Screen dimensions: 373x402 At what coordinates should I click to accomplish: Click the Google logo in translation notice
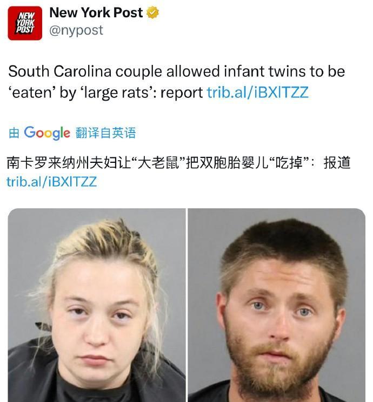[47, 133]
